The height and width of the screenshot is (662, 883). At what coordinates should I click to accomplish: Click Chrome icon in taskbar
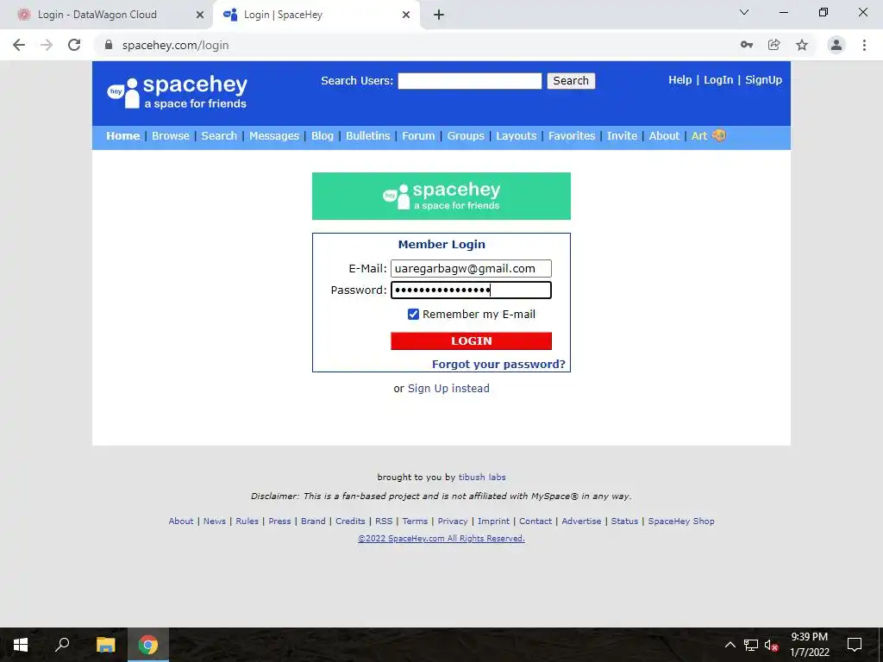[148, 645]
